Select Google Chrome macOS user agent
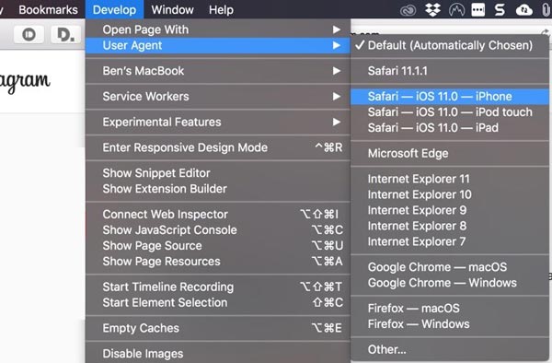This screenshot has height=363, width=552. coord(450,267)
